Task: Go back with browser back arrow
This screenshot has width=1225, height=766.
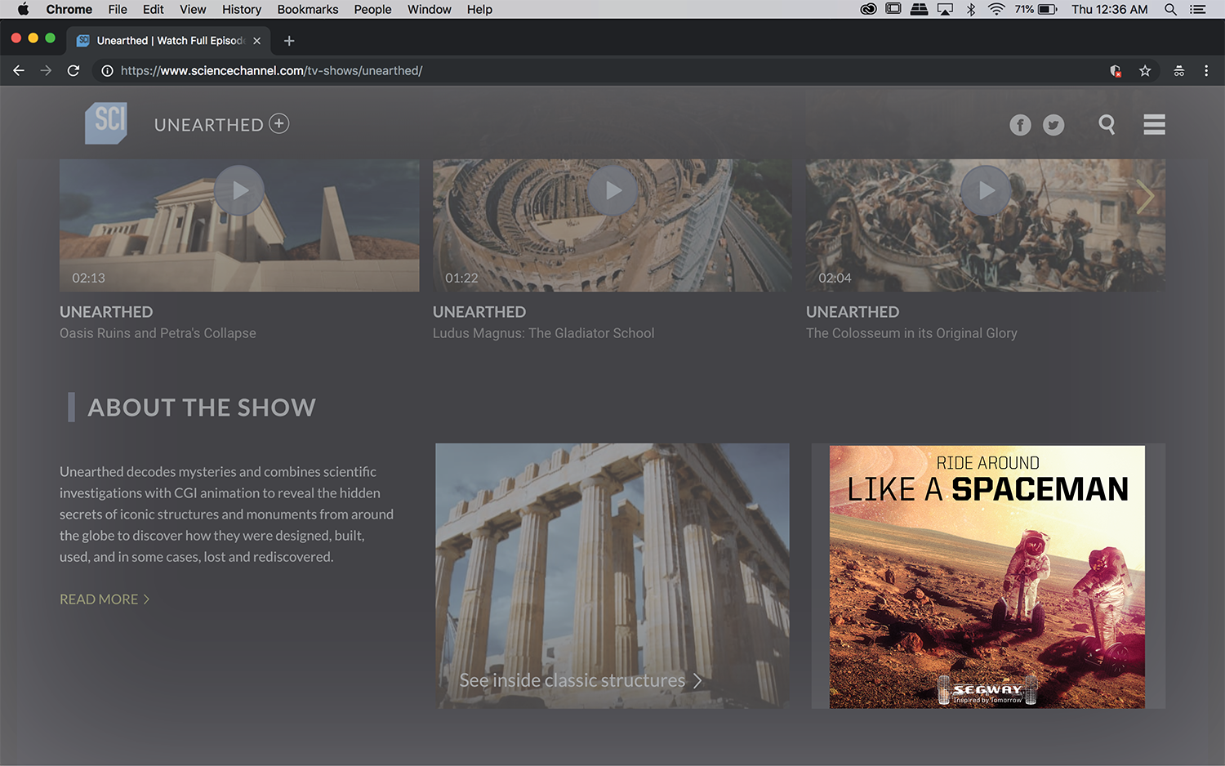Action: pos(19,71)
